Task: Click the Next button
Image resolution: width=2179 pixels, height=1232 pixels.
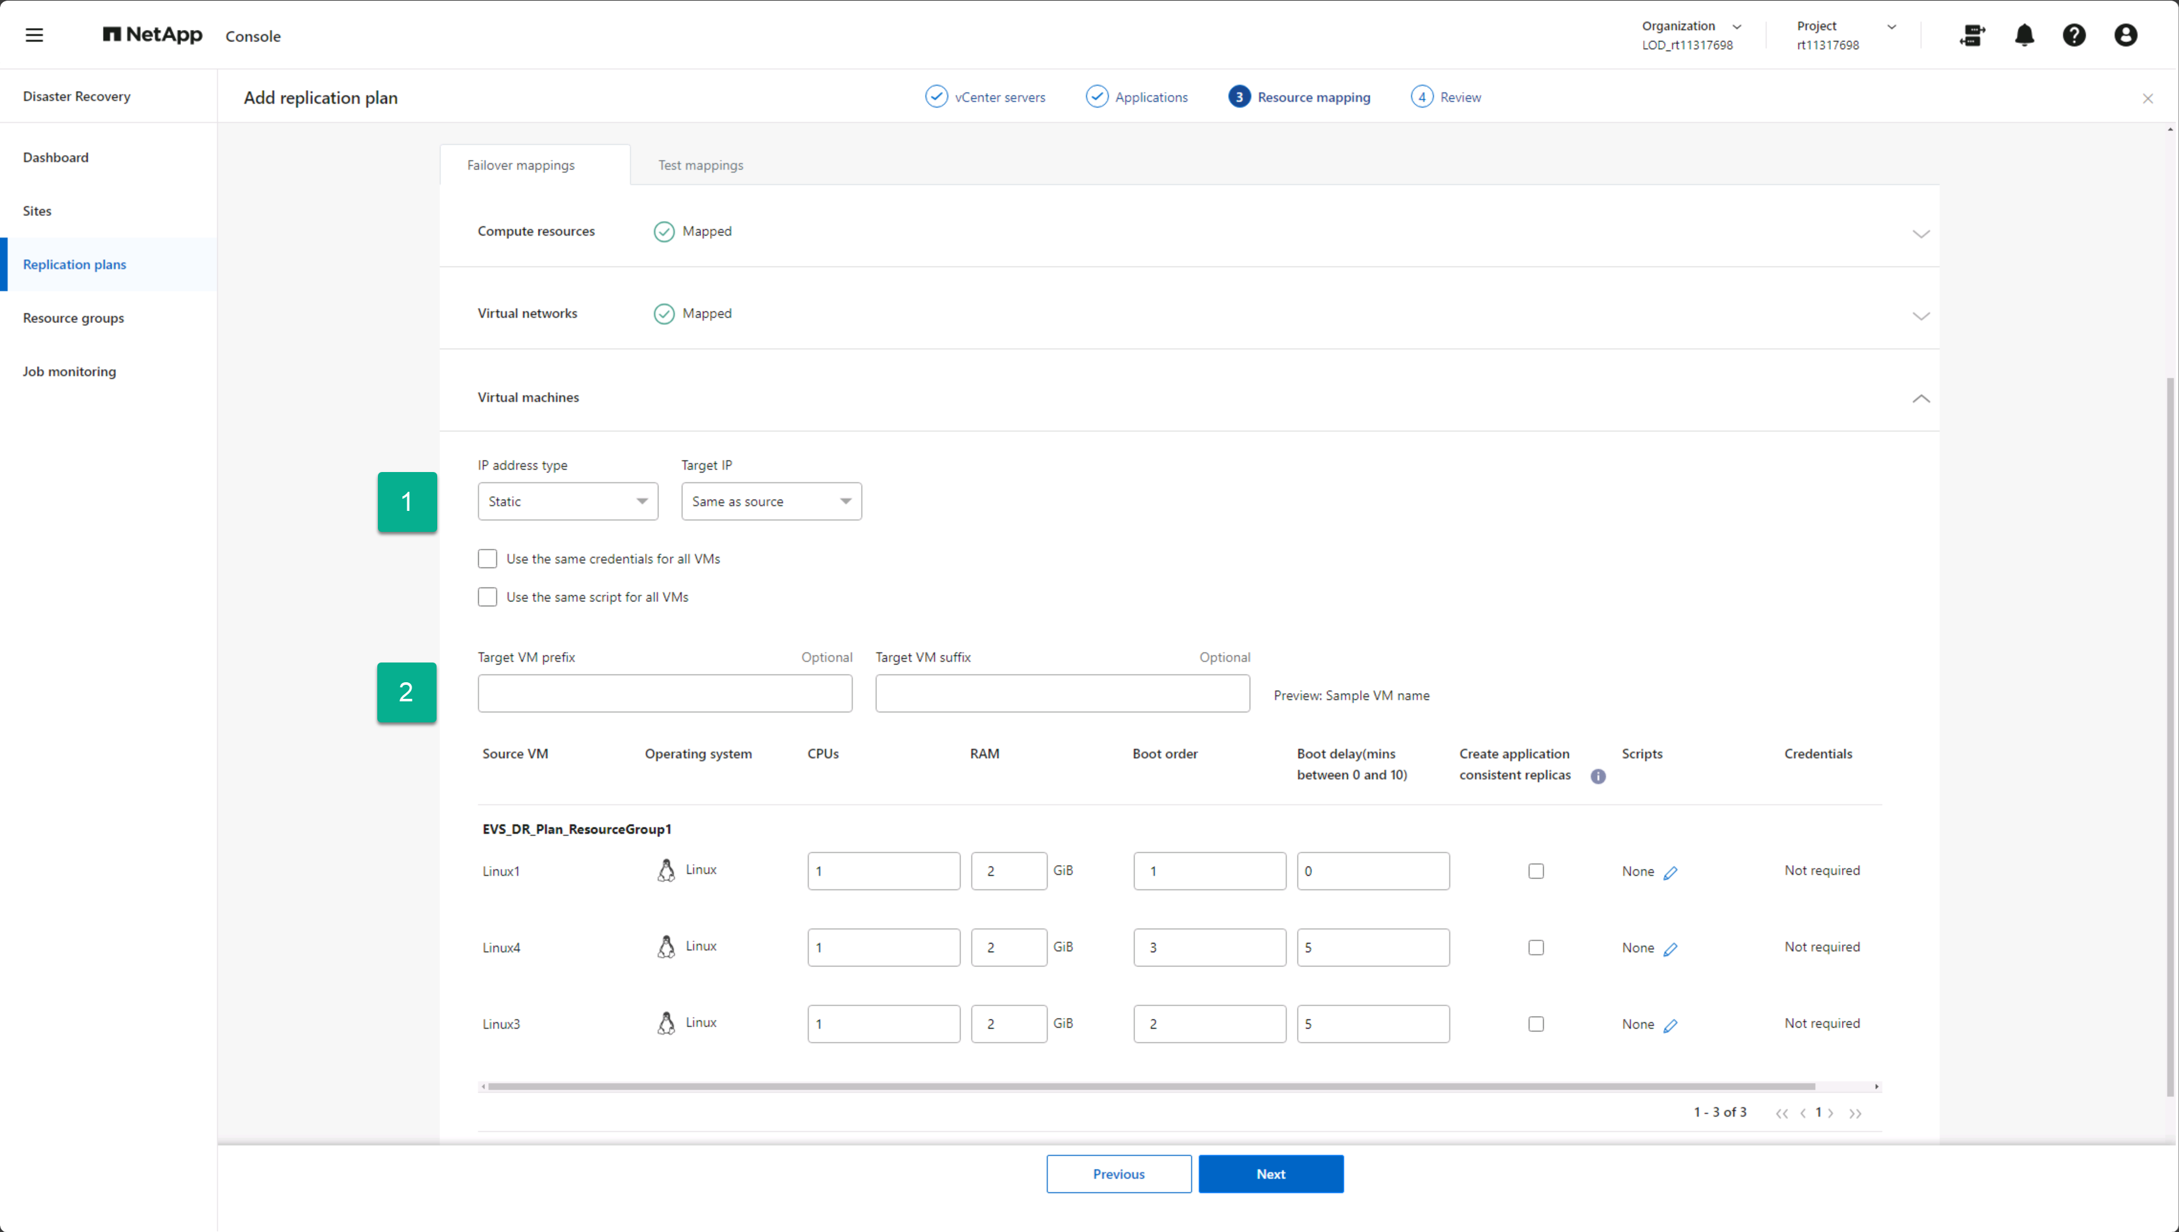Action: (x=1270, y=1173)
